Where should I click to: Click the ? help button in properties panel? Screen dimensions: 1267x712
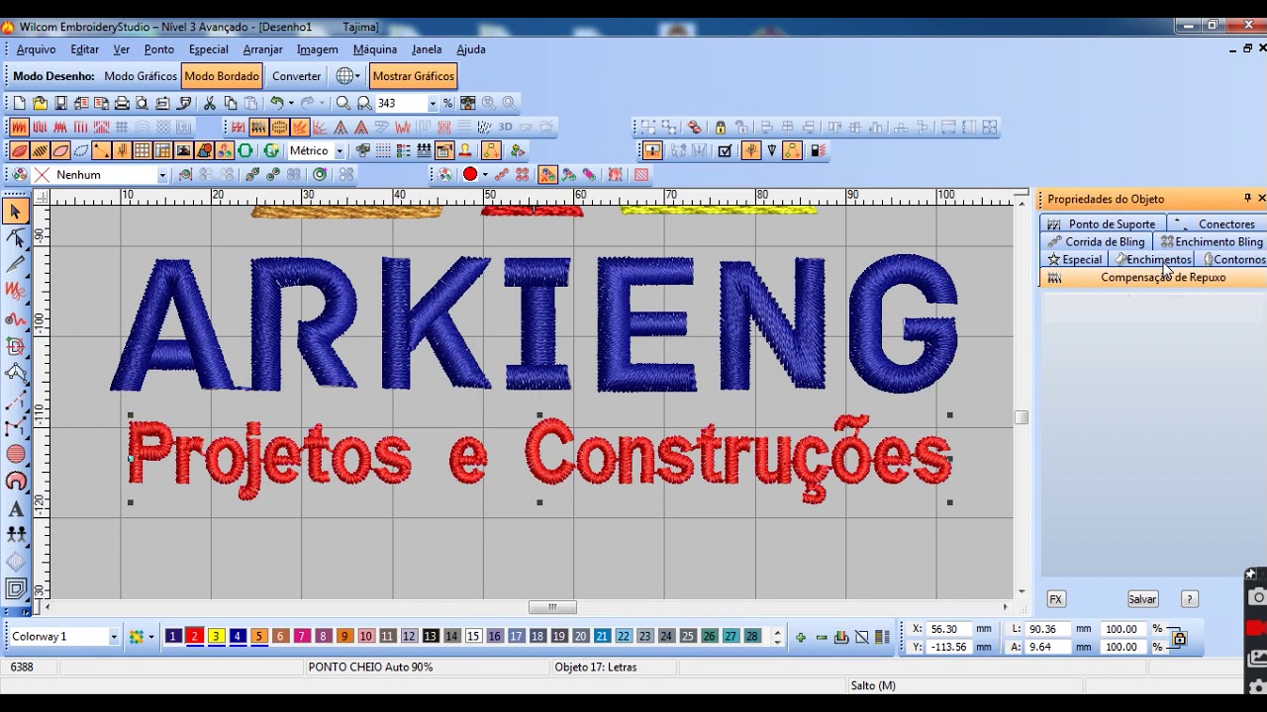(x=1190, y=599)
